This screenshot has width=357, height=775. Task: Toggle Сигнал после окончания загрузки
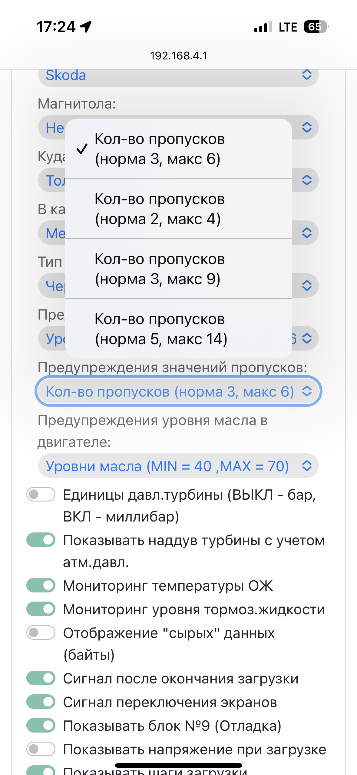(41, 678)
